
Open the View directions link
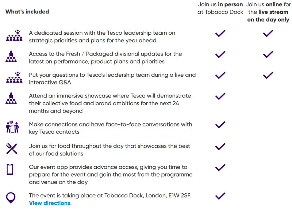(x=50, y=203)
